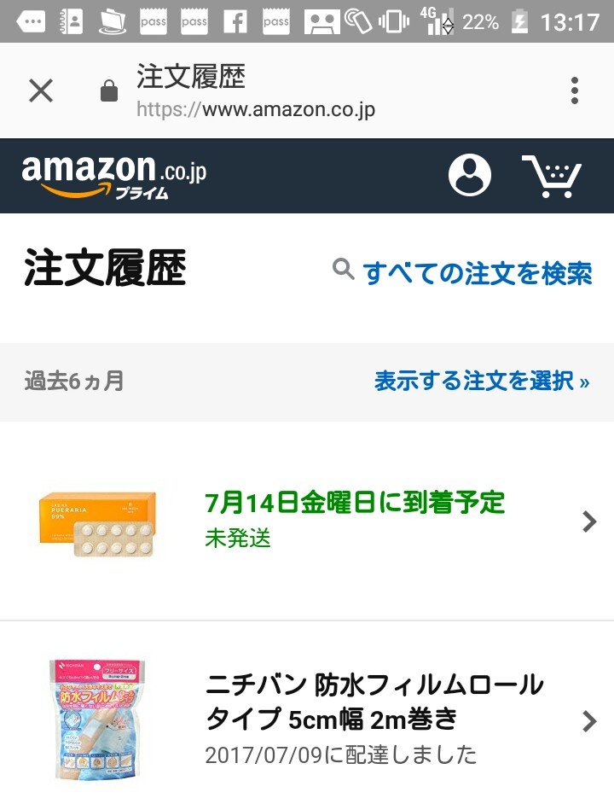614x804 pixels.
Task: Tap the 過去6ヵ月 period label
Action: [x=74, y=381]
